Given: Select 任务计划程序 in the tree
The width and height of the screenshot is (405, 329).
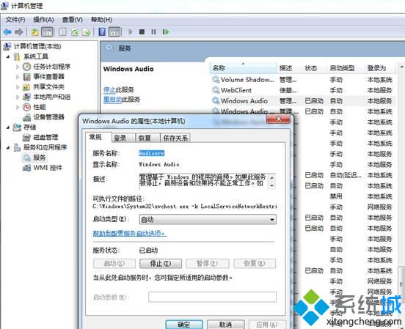Looking at the screenshot, I should tap(52, 67).
